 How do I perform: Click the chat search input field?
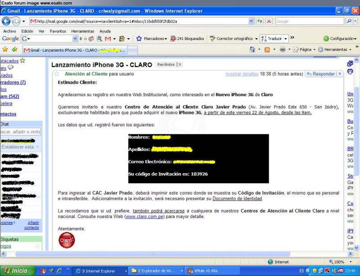[x=20, y=132]
